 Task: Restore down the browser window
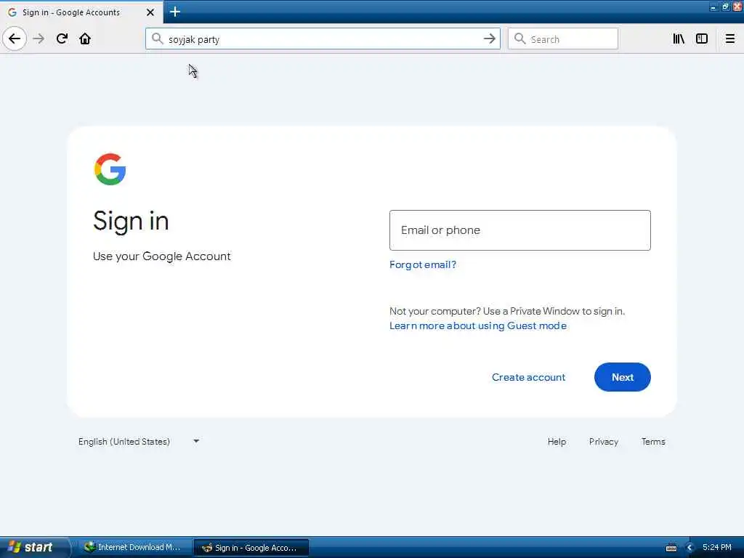point(726,7)
